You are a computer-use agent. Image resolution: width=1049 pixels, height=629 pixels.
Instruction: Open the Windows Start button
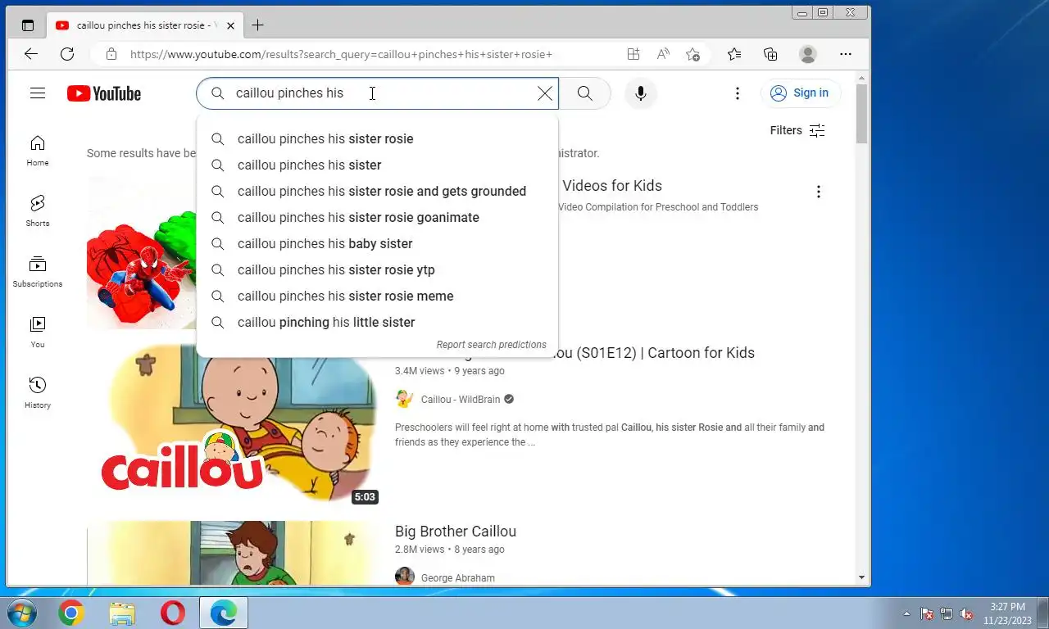(x=20, y=613)
